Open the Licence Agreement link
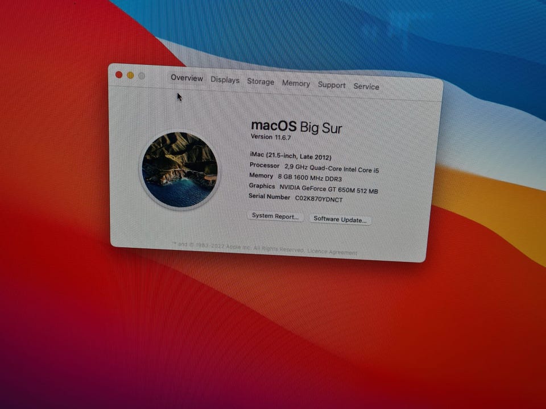The width and height of the screenshot is (546, 409). (332, 252)
